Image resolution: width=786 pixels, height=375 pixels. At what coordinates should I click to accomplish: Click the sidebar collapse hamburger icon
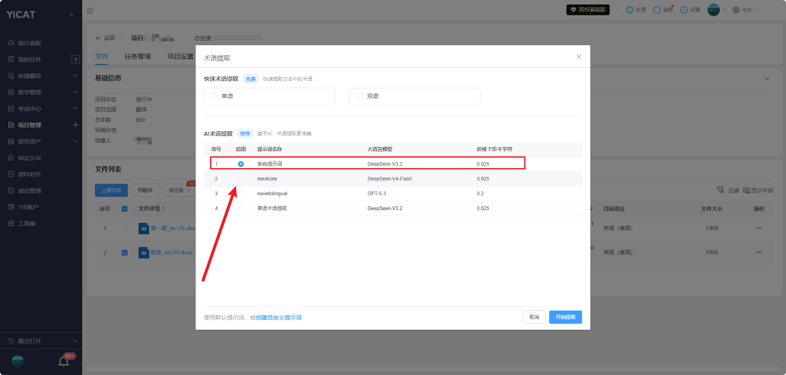(90, 10)
